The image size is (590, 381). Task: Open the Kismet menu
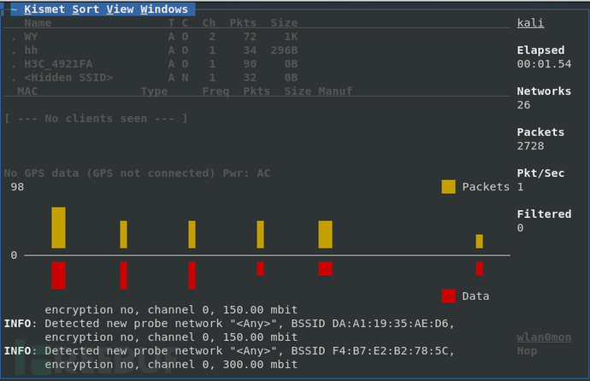[44, 9]
